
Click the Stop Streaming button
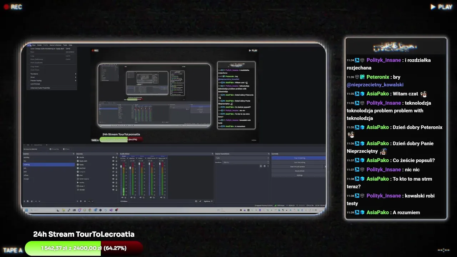tap(298, 158)
